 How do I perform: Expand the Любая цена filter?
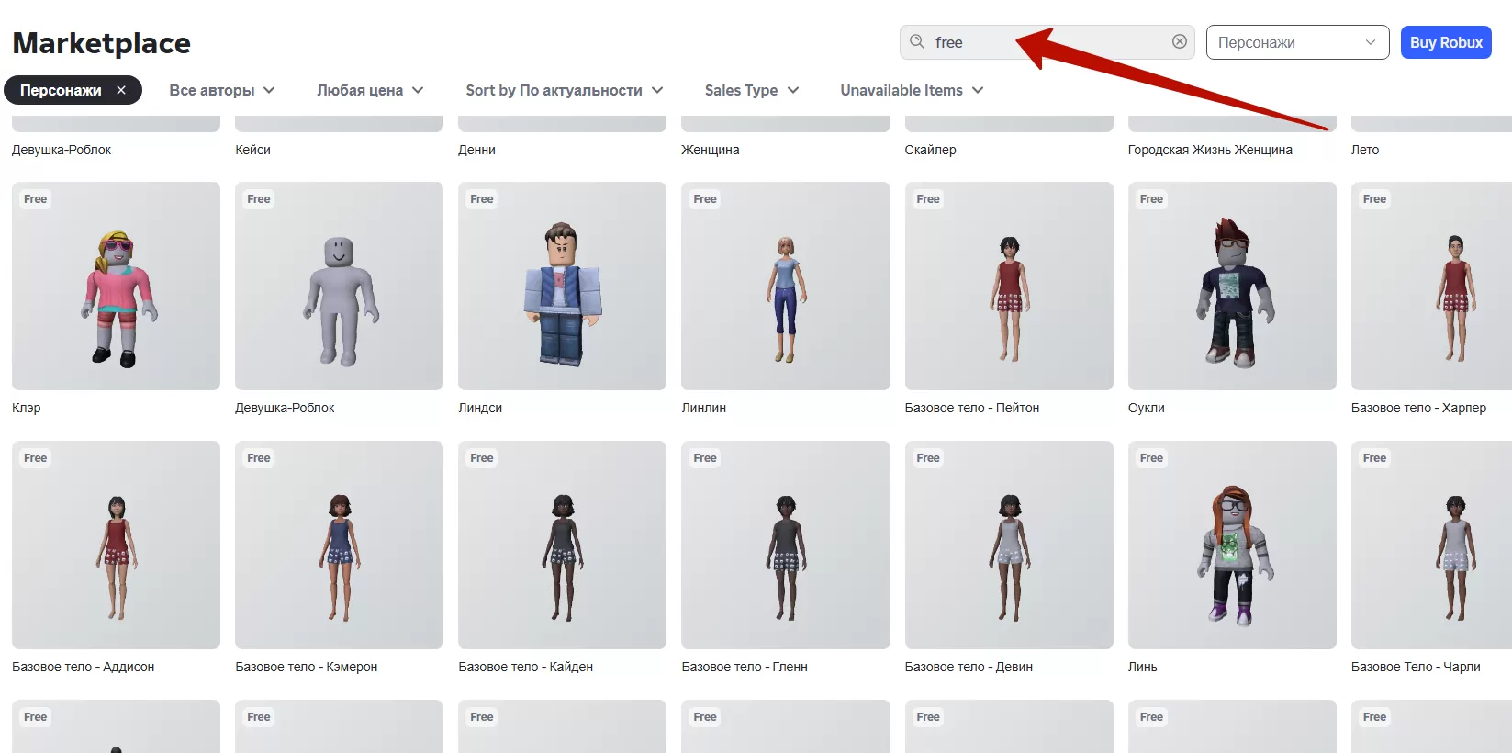(370, 90)
